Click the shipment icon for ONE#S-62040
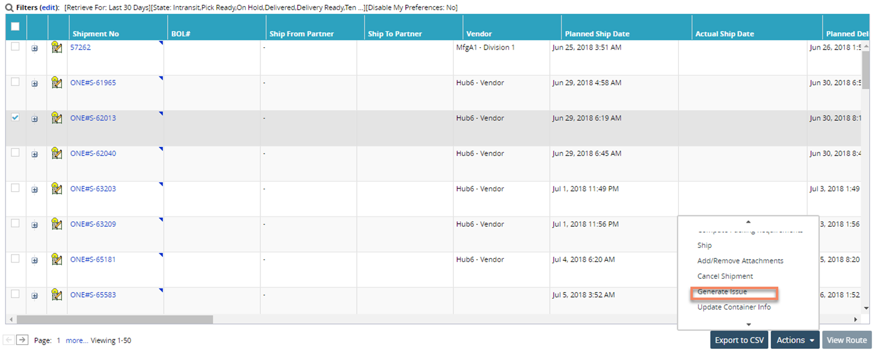The image size is (877, 352). (57, 154)
